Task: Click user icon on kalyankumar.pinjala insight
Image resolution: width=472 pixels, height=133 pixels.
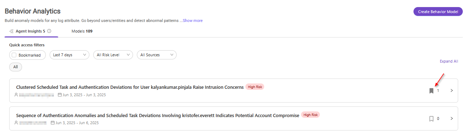Action: coord(16,95)
